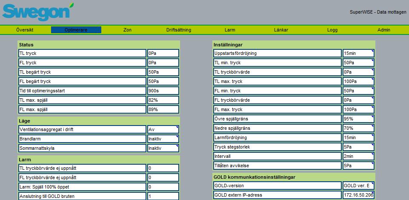Edit the Intervall value 2min

(358, 156)
